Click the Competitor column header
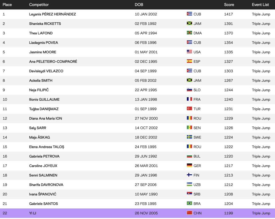This screenshot has height=219, width=275. (39, 5)
